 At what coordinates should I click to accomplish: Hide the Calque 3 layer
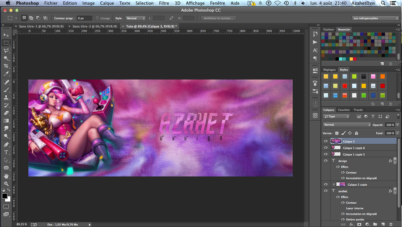click(x=326, y=141)
